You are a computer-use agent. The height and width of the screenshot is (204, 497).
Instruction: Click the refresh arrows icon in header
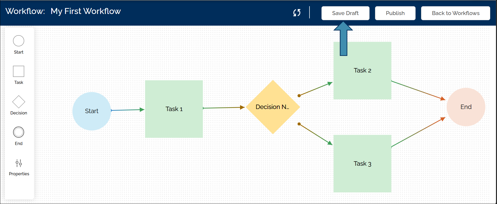click(x=297, y=13)
